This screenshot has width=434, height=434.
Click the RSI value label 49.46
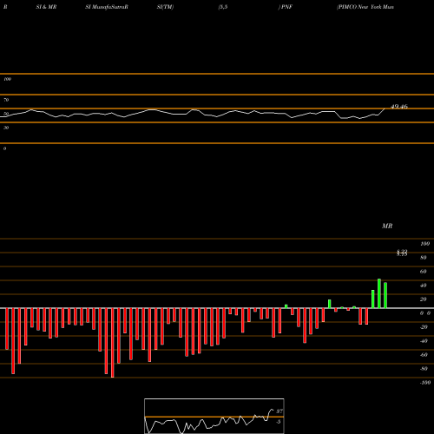point(399,107)
